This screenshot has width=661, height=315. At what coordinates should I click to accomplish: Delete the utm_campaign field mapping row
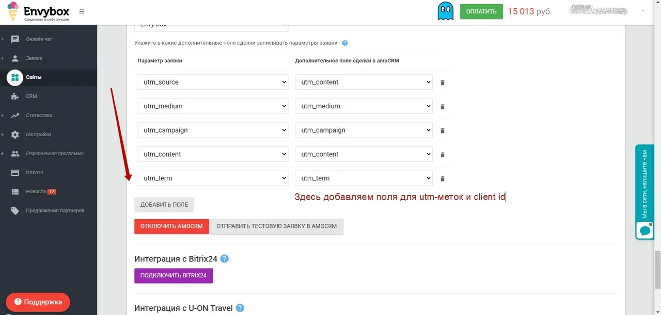(442, 130)
